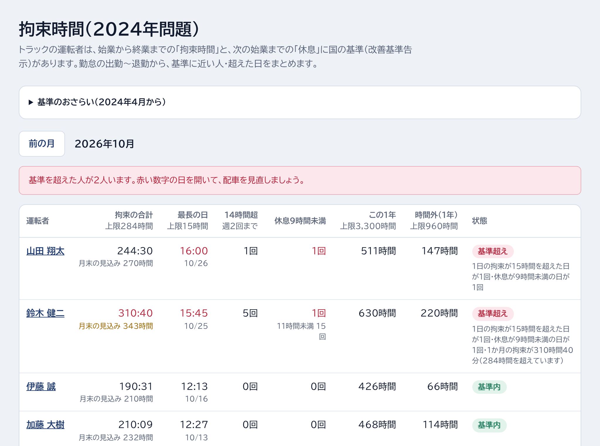Image resolution: width=600 pixels, height=446 pixels.
Task: Select 伊藤 誠's total 190:31
Action: [136, 386]
